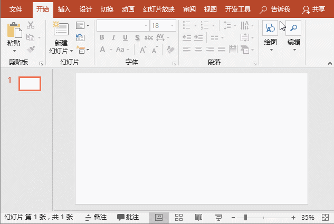Image resolution: width=334 pixels, height=224 pixels.
Task: Open the font size dropdown
Action: coord(172,25)
